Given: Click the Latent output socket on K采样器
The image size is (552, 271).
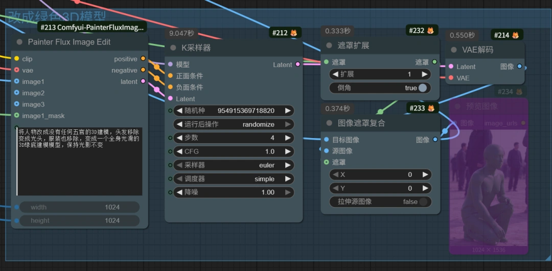Looking at the screenshot, I should click(298, 64).
